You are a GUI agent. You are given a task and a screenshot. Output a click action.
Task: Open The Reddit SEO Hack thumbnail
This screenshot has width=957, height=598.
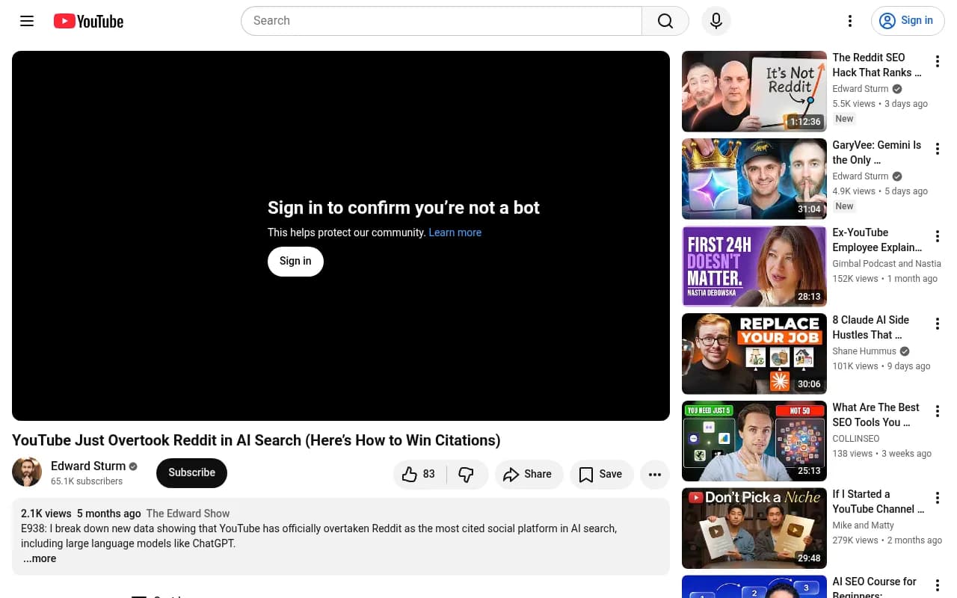pos(754,91)
